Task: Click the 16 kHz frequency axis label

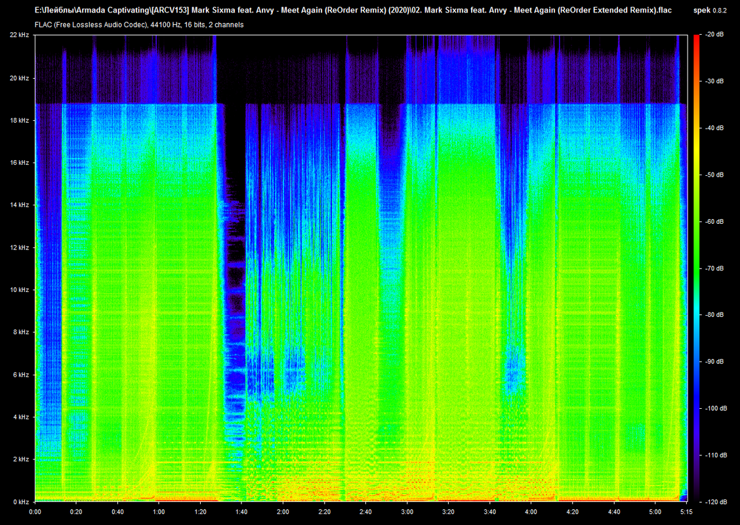Action: click(19, 162)
